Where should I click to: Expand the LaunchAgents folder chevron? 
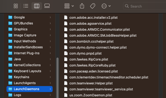50,83
